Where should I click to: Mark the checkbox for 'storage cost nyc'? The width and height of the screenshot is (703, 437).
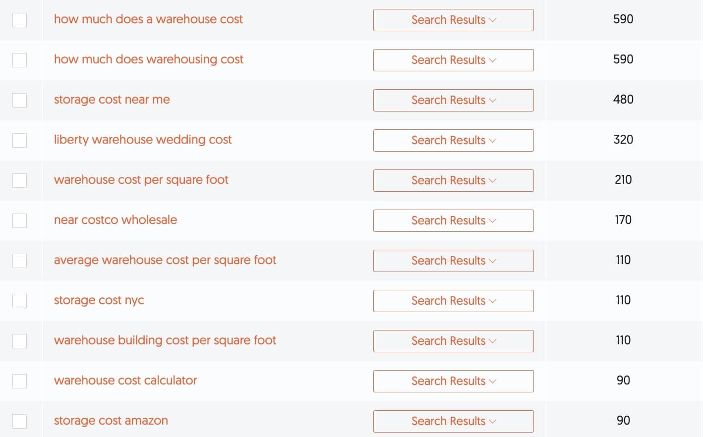19,301
